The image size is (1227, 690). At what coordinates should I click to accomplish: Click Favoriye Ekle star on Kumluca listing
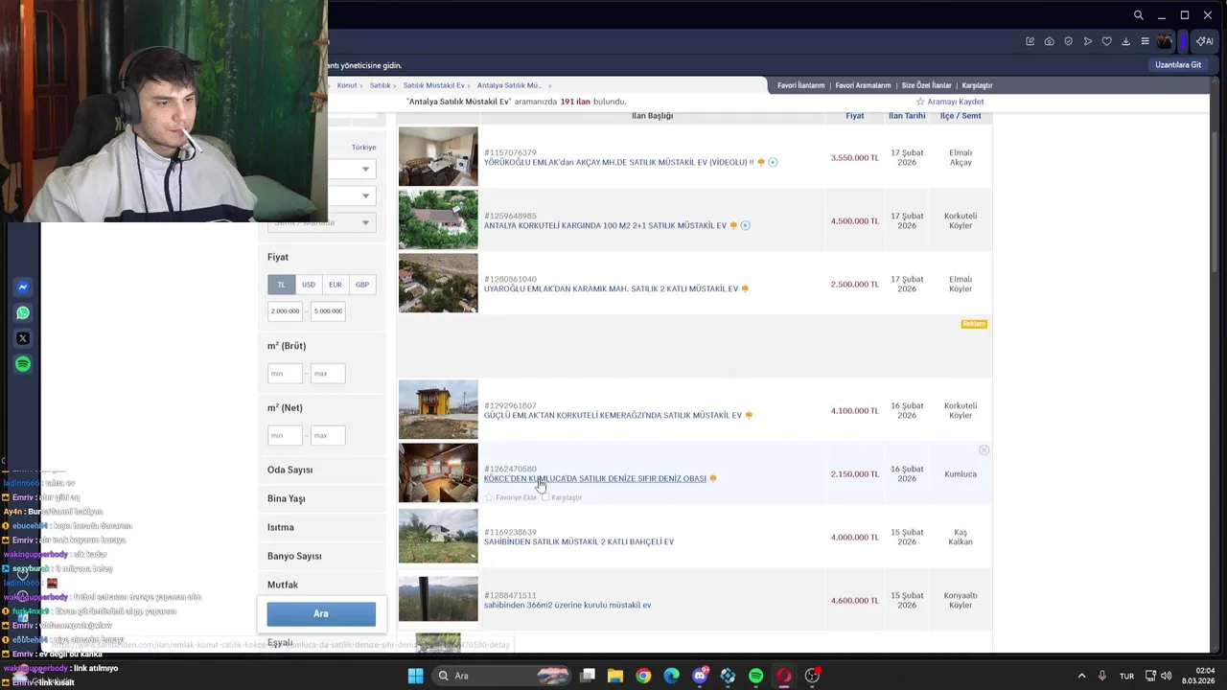pyautogui.click(x=489, y=497)
